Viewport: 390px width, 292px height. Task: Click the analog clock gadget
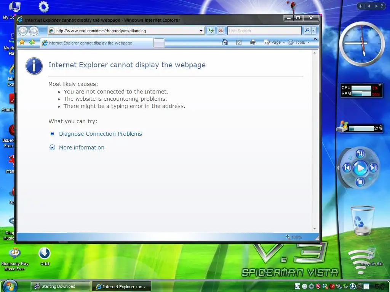(x=362, y=44)
